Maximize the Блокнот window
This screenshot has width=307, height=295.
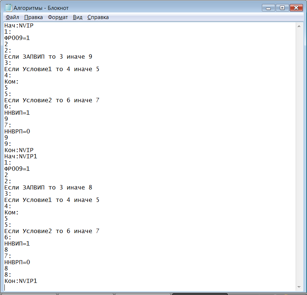[282, 8]
